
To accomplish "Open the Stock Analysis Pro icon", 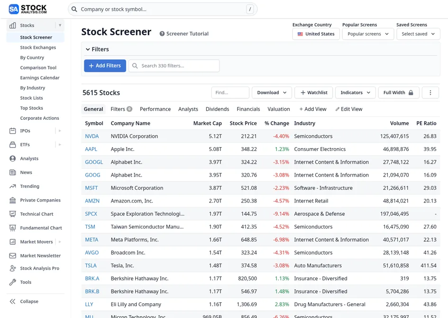I will pos(13,268).
